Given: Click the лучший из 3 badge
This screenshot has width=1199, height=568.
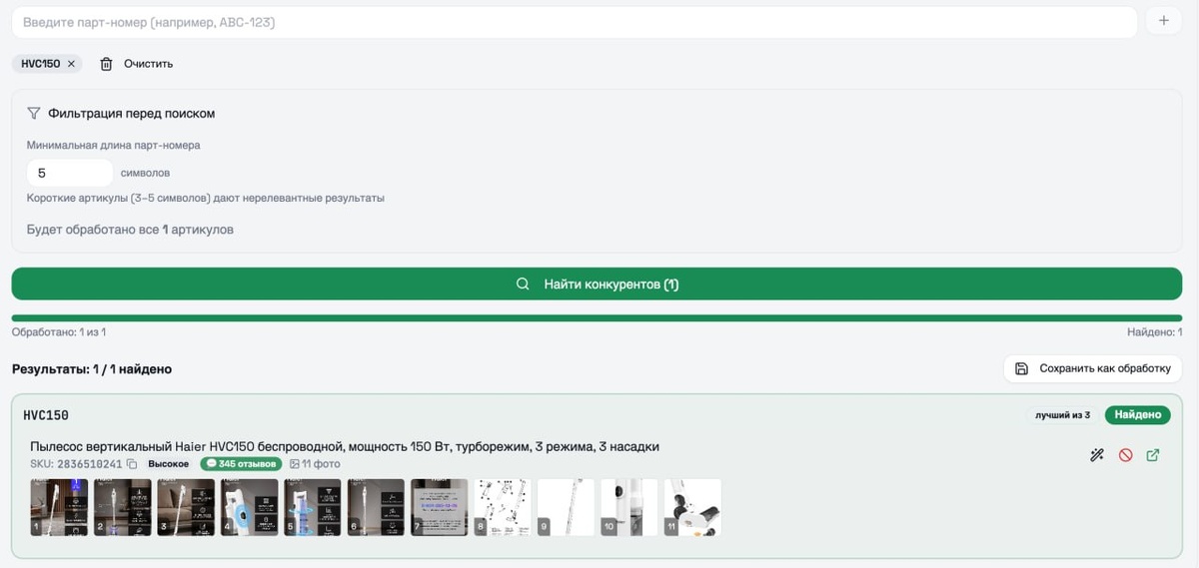Looking at the screenshot, I should 1062,414.
